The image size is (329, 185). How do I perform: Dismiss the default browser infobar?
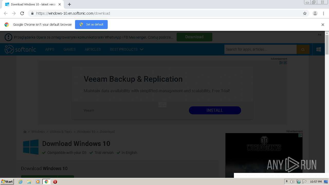tap(323, 25)
